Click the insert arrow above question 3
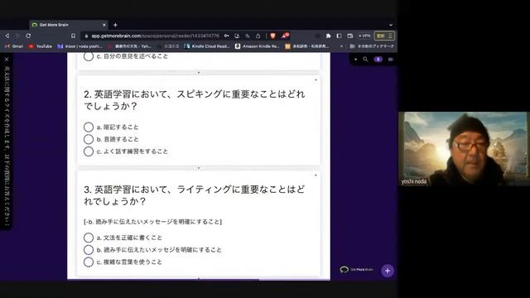Screen dimensions: 530x298 199,168
